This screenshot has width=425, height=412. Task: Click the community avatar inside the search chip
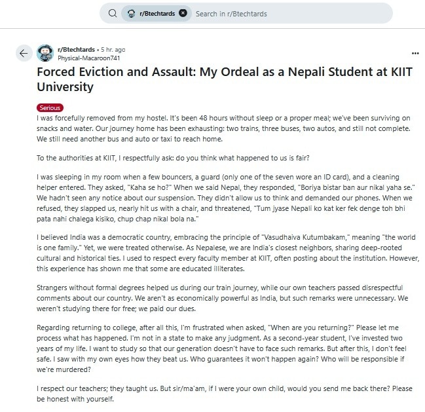[x=132, y=13]
